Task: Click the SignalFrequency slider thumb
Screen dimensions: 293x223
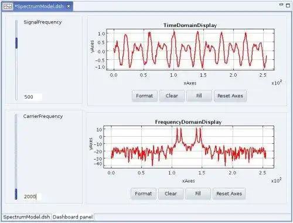Action: click(x=16, y=43)
